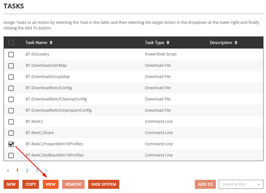Select the BT-DownloadUserMap checkbox

point(11,65)
